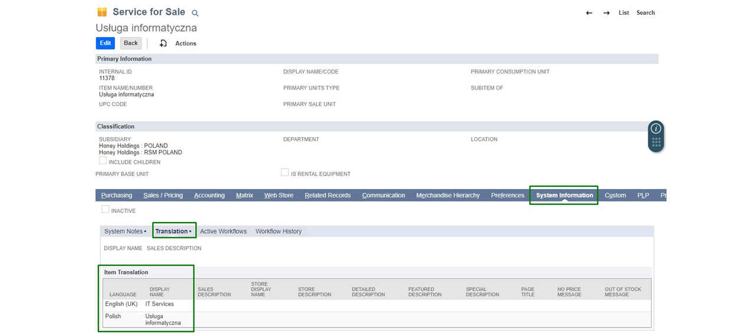This screenshot has width=755, height=334.
Task: Collapse the Primary Information section
Action: pyautogui.click(x=124, y=59)
